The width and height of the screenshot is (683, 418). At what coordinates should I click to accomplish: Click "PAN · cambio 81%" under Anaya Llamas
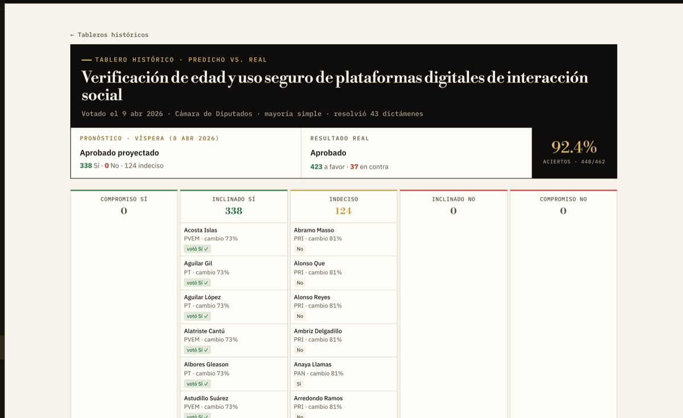tap(319, 374)
